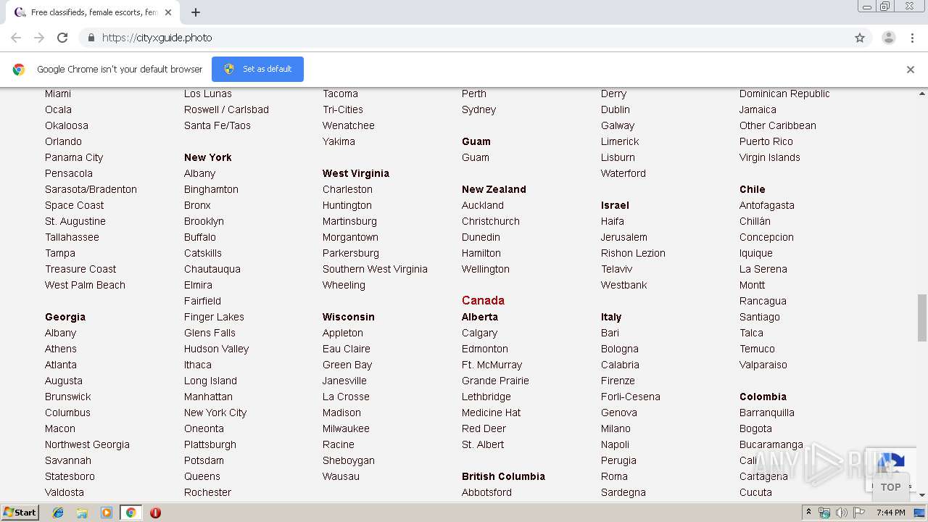Open the Auckland link

(x=482, y=205)
